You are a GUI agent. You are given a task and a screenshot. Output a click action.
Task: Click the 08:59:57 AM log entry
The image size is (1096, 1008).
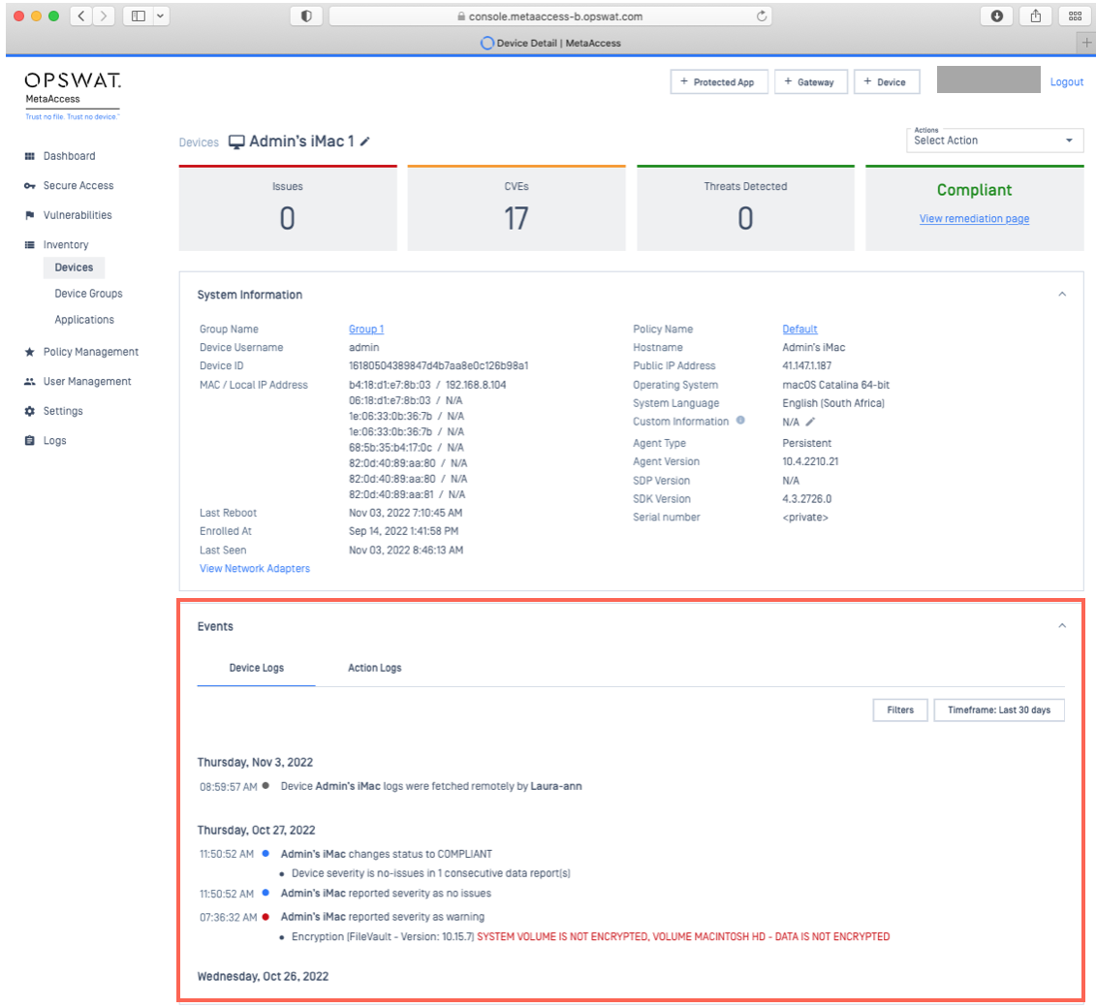(x=391, y=786)
